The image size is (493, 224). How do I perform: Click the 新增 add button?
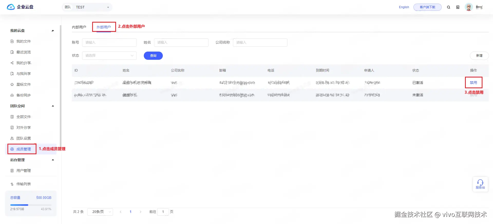point(479,56)
